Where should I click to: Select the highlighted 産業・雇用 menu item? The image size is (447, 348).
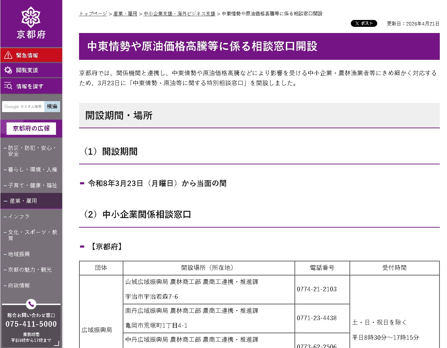31,201
